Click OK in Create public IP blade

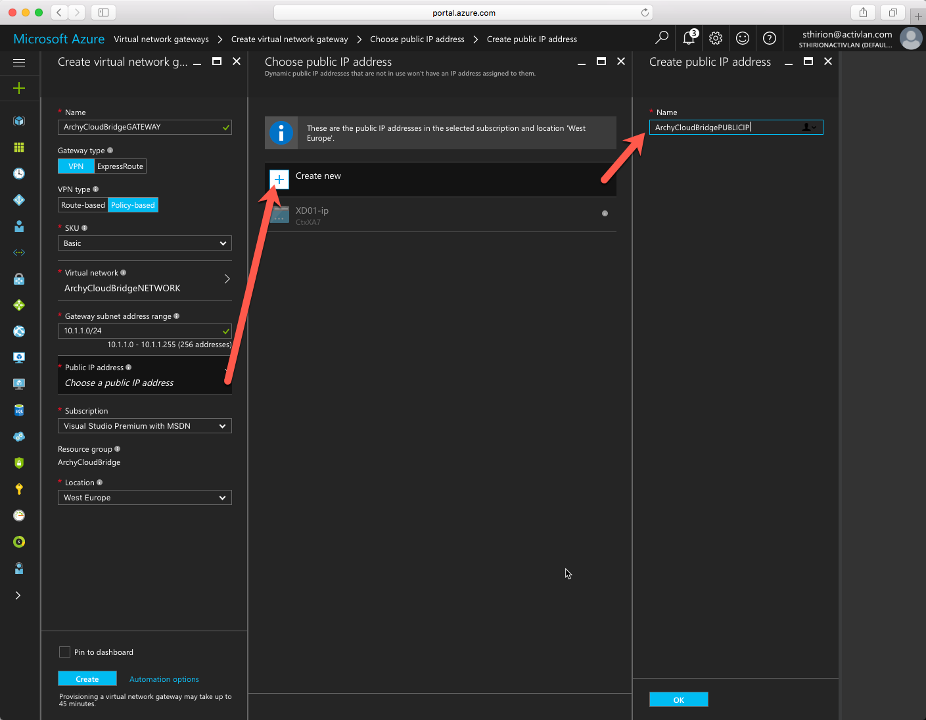click(x=679, y=700)
